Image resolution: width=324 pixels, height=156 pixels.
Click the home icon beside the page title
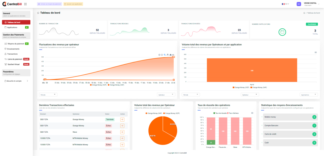pyautogui.click(x=38, y=13)
